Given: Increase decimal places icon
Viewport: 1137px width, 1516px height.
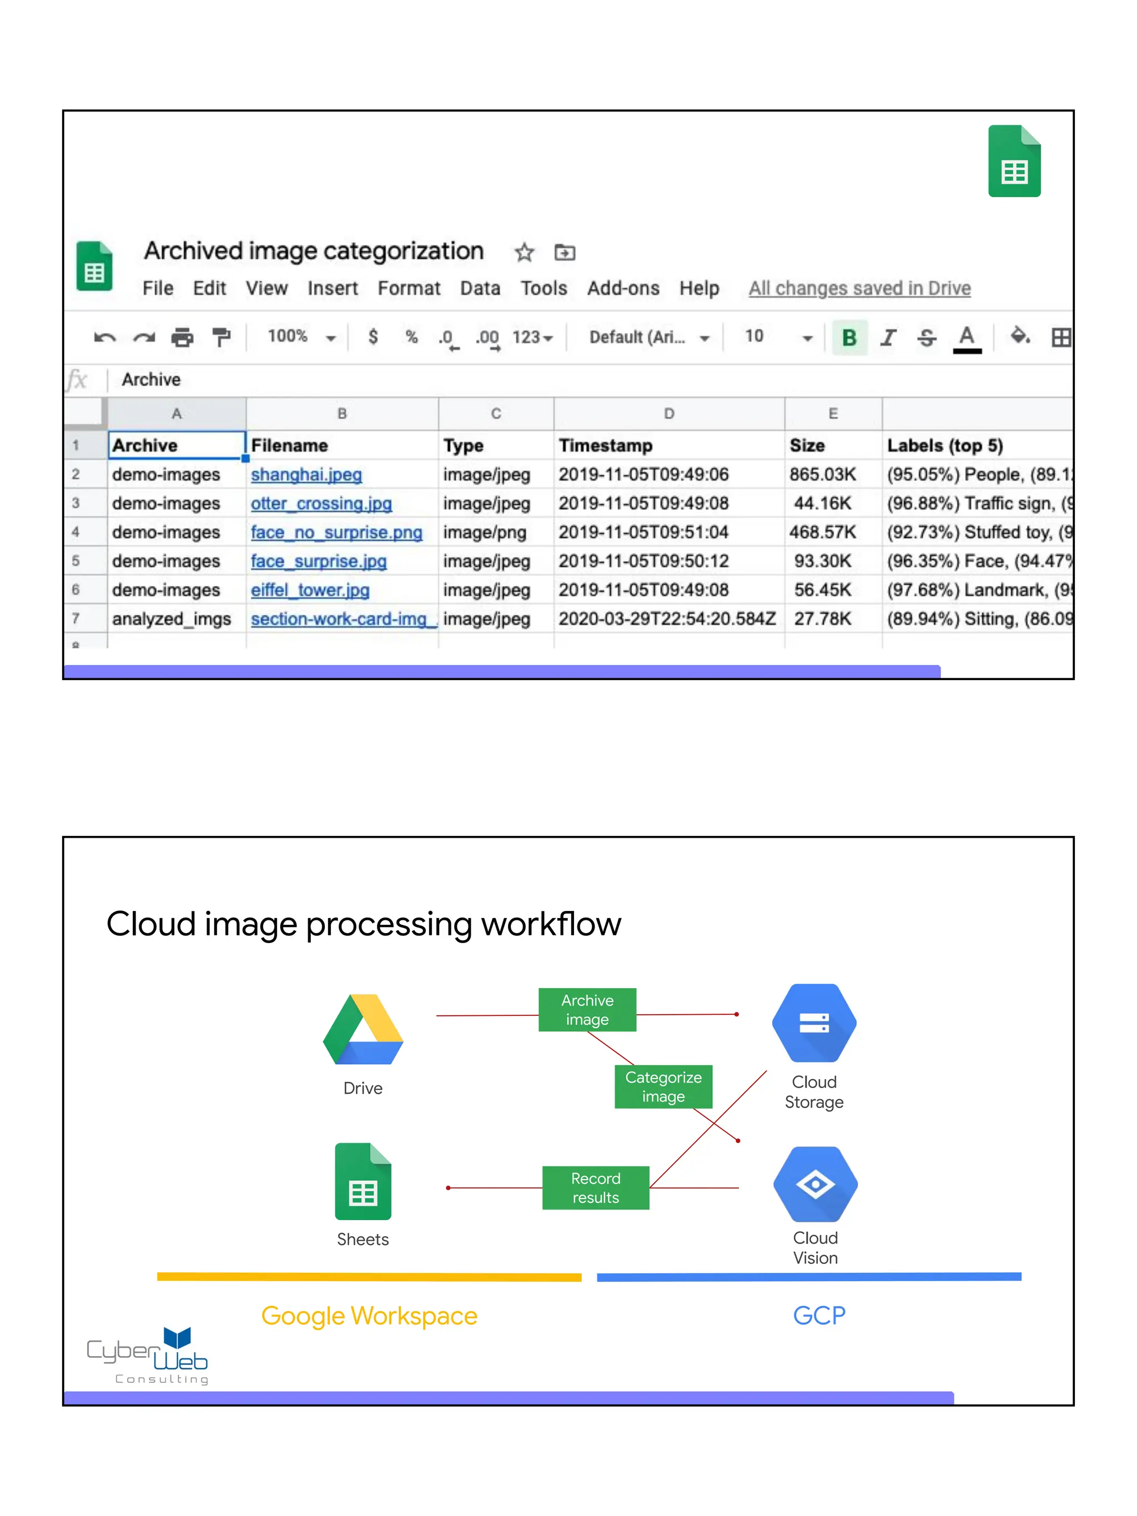Looking at the screenshot, I should pos(488,339).
